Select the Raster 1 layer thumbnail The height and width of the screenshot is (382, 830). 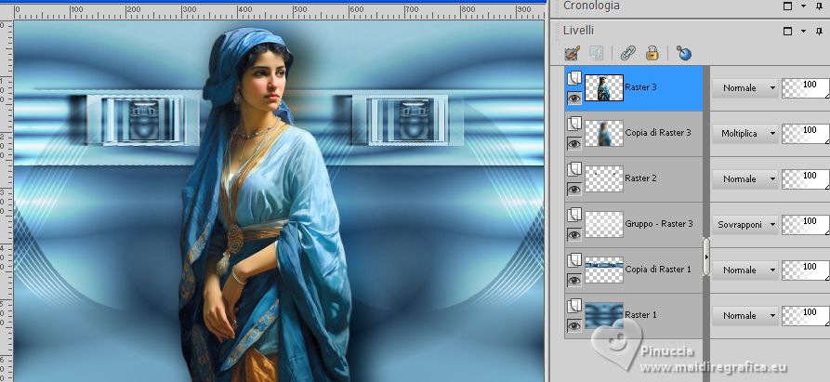(x=604, y=315)
